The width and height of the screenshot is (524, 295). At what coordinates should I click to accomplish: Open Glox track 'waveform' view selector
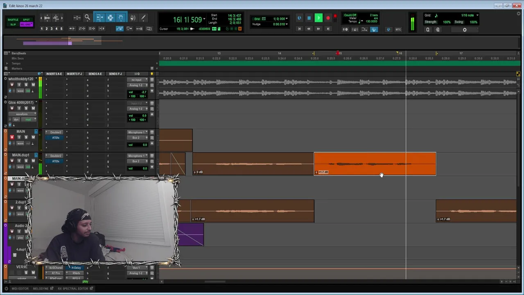(22, 114)
